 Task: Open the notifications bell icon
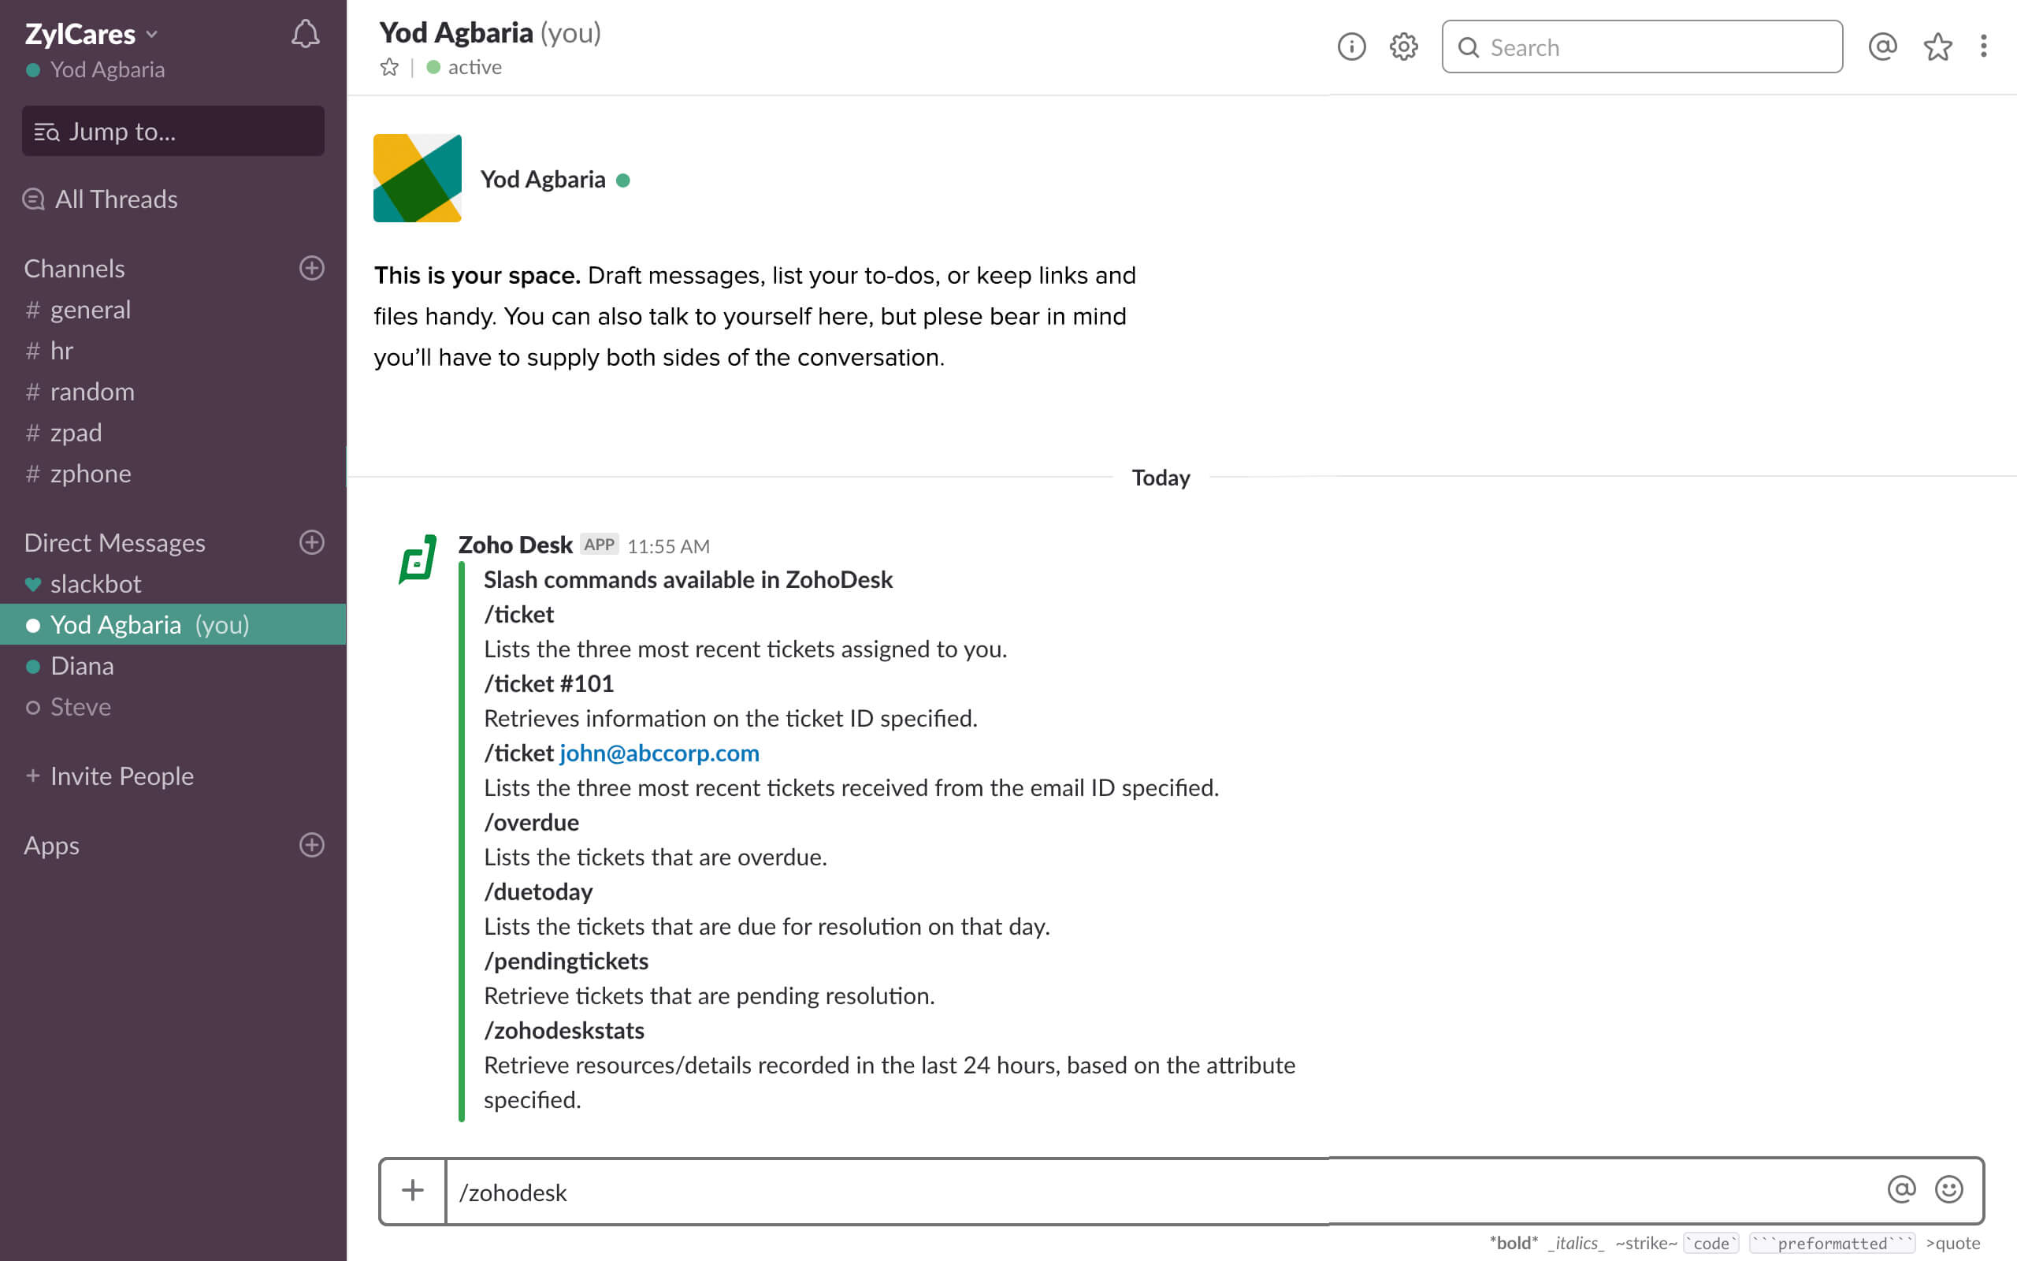pos(305,33)
